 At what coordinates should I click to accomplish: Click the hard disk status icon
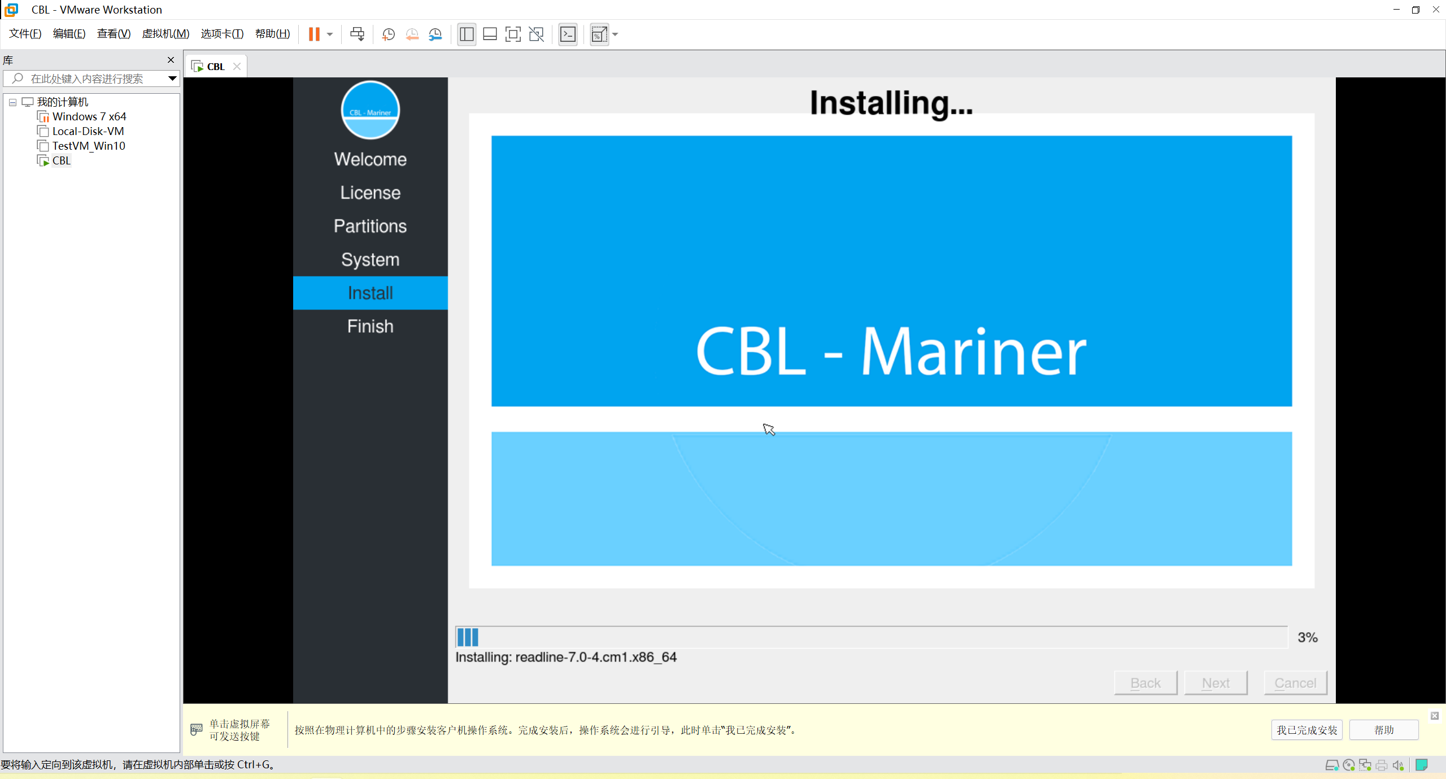pos(1332,765)
